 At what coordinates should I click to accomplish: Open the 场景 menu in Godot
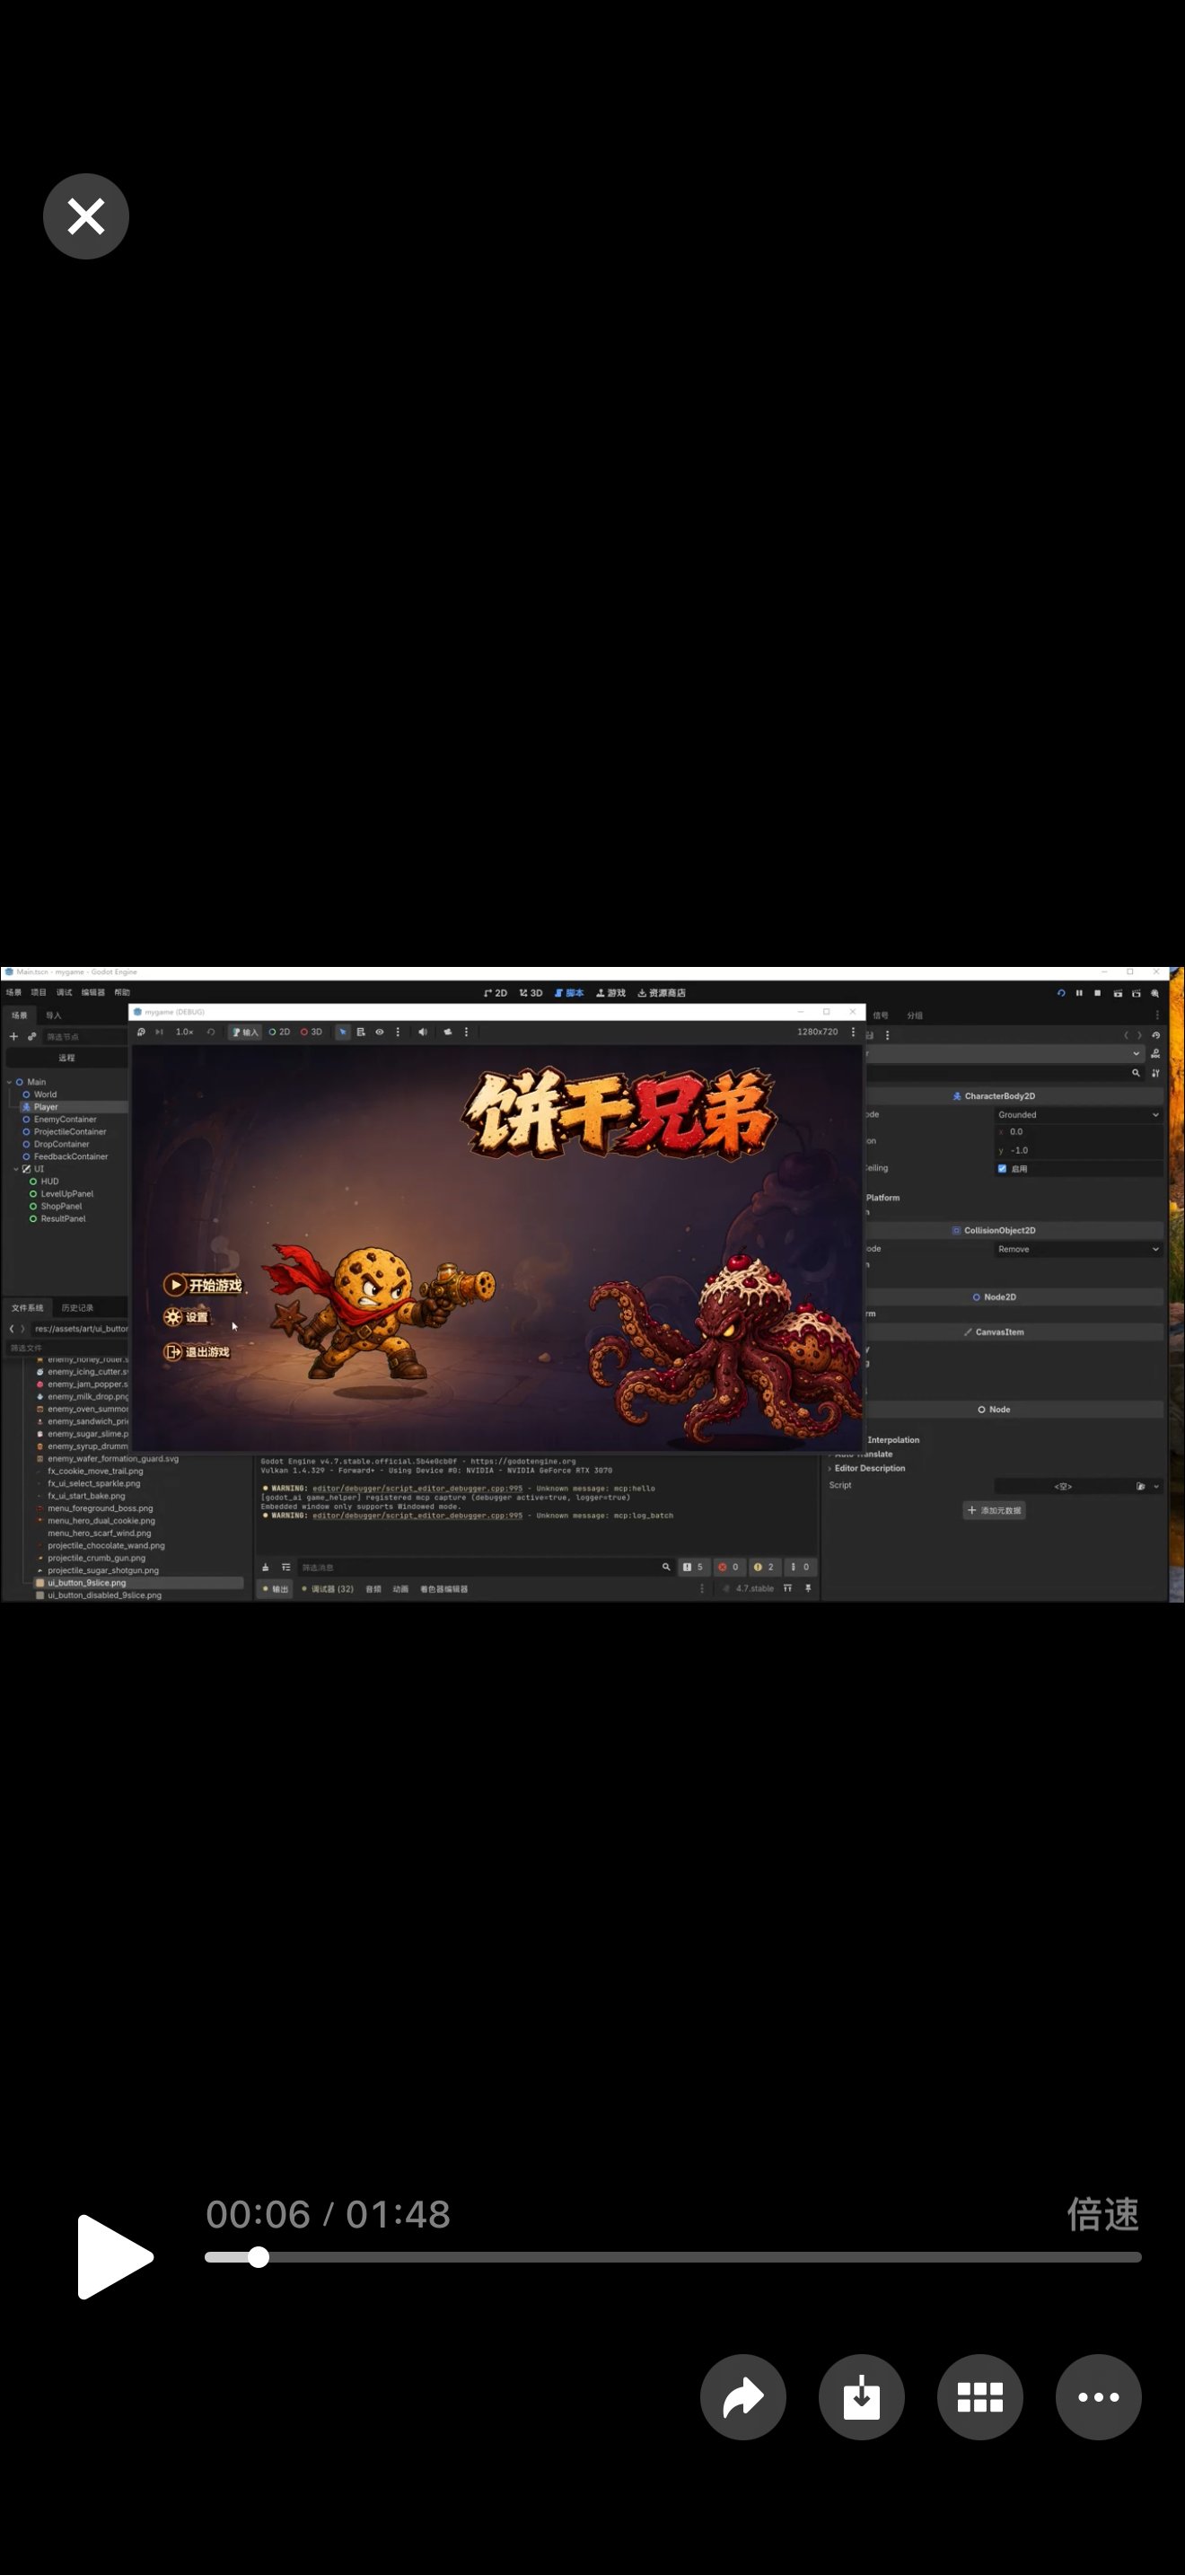pyautogui.click(x=13, y=993)
